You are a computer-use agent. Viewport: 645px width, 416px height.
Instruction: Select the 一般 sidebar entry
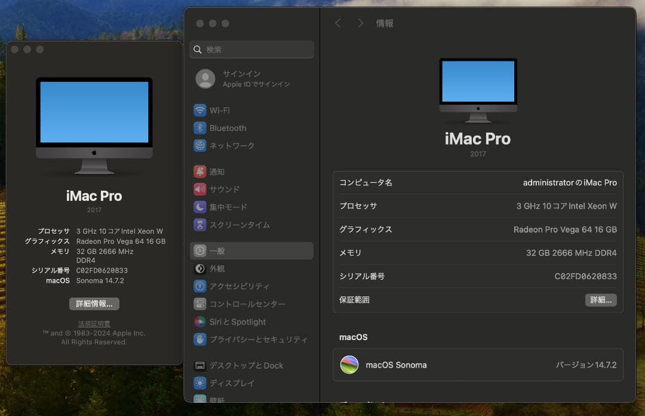coord(218,250)
